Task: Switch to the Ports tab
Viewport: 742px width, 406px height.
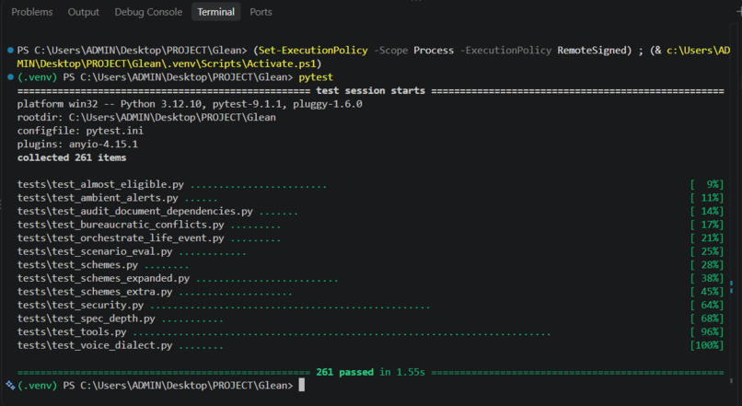Action: click(x=261, y=12)
